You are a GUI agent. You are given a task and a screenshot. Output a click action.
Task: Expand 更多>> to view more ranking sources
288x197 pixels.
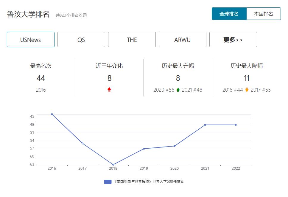tap(233, 39)
